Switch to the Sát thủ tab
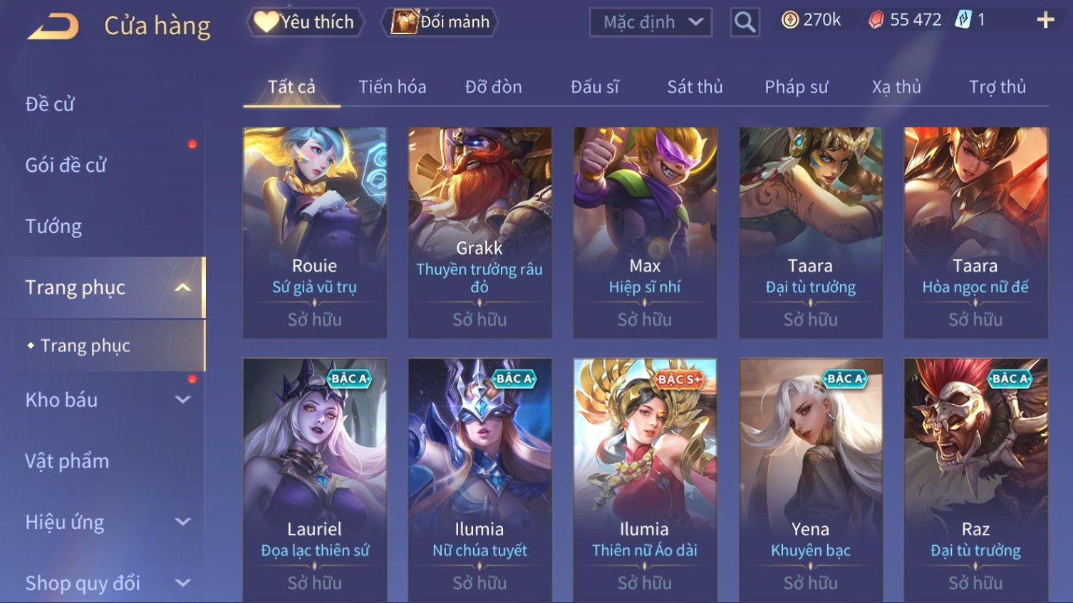This screenshot has width=1073, height=603. click(695, 87)
